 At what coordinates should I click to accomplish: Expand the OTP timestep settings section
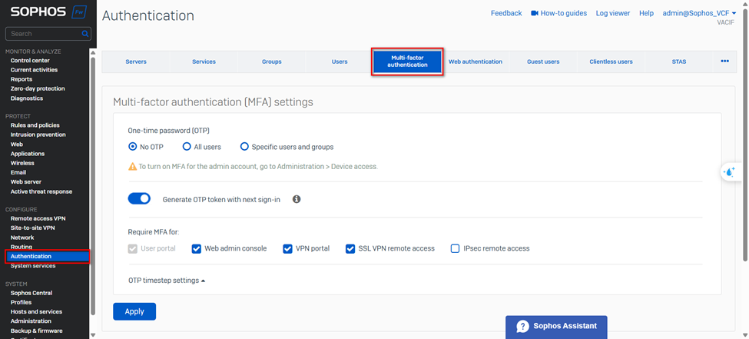click(x=166, y=281)
